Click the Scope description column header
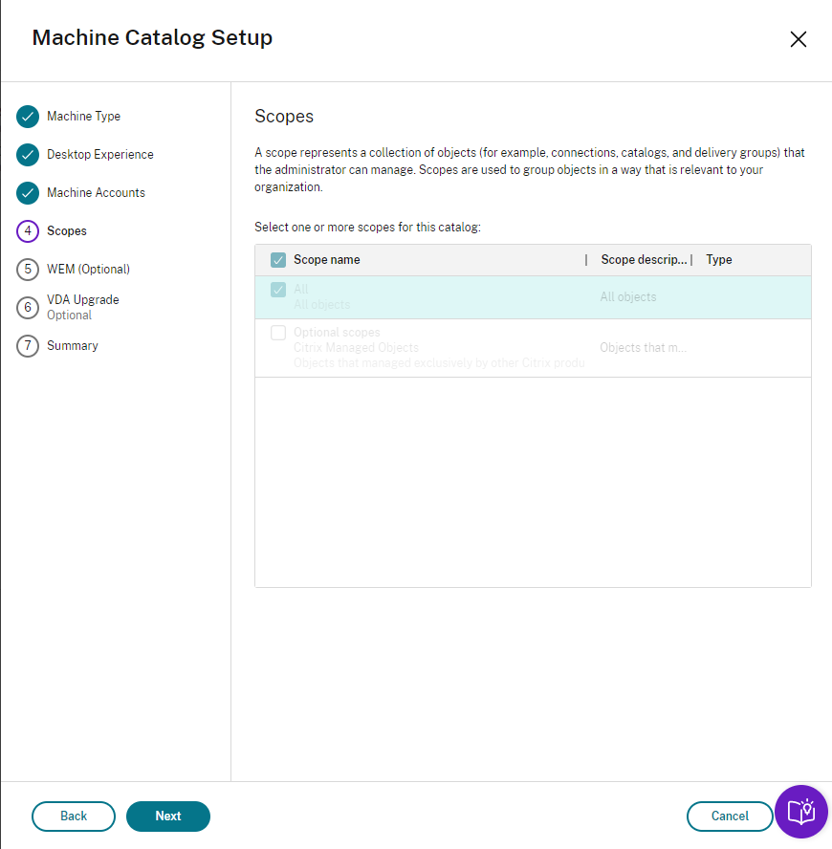Viewport: 832px width, 849px height. point(643,260)
